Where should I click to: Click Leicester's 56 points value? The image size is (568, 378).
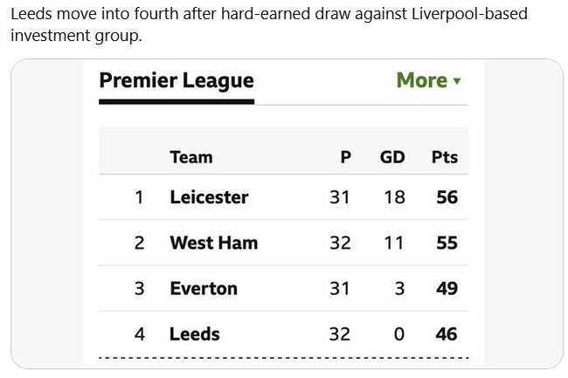(447, 197)
